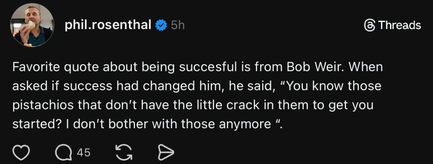433x164 pixels.
Task: Click the Threads wordmark text
Action: tap(399, 26)
